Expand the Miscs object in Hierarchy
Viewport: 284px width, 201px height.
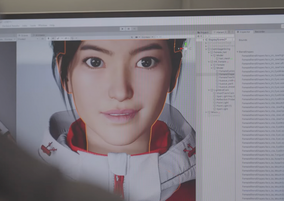point(206,112)
